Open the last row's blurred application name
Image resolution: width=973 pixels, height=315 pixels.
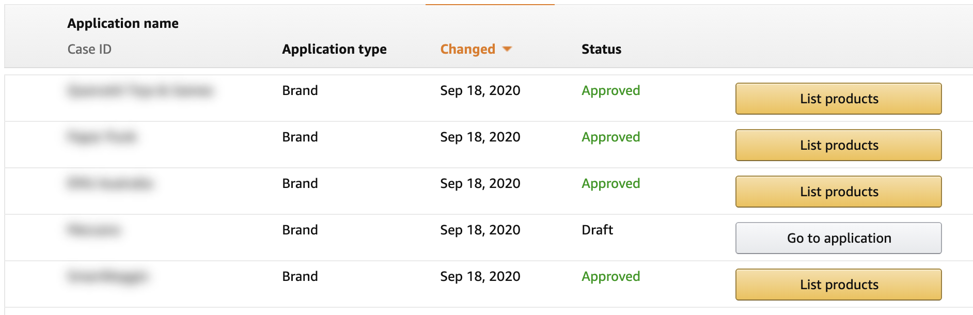point(107,277)
